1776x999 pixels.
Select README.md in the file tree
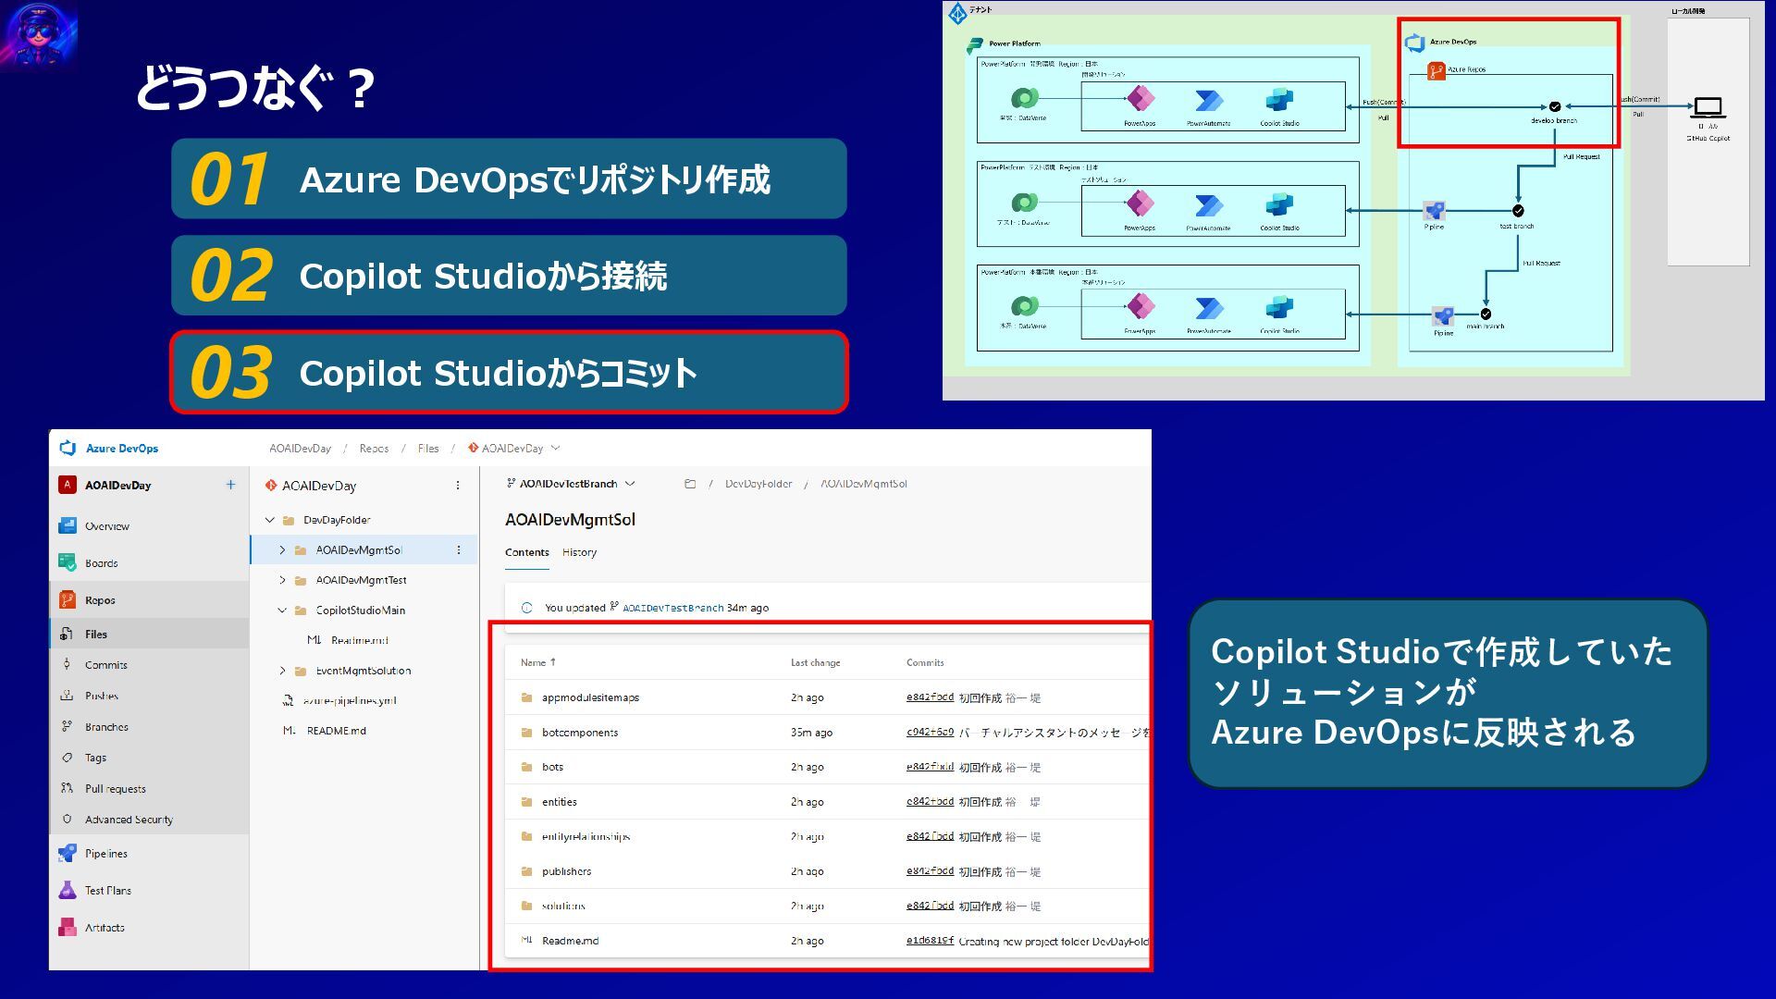click(337, 731)
